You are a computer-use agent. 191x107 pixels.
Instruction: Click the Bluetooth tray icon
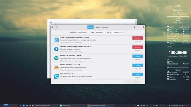click(160, 106)
